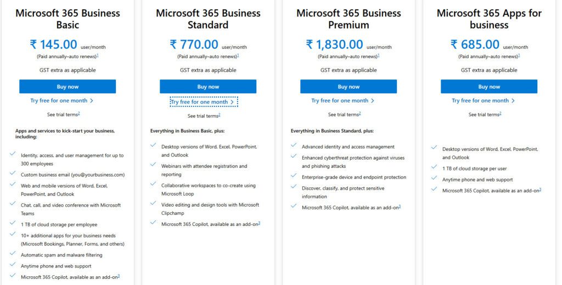Open Try free for one month under Apps for business

tap(483, 101)
